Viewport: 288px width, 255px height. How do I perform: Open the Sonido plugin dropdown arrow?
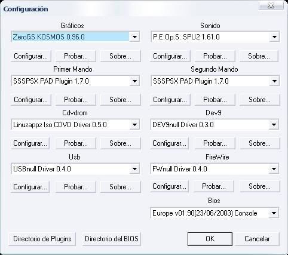pyautogui.click(x=274, y=37)
